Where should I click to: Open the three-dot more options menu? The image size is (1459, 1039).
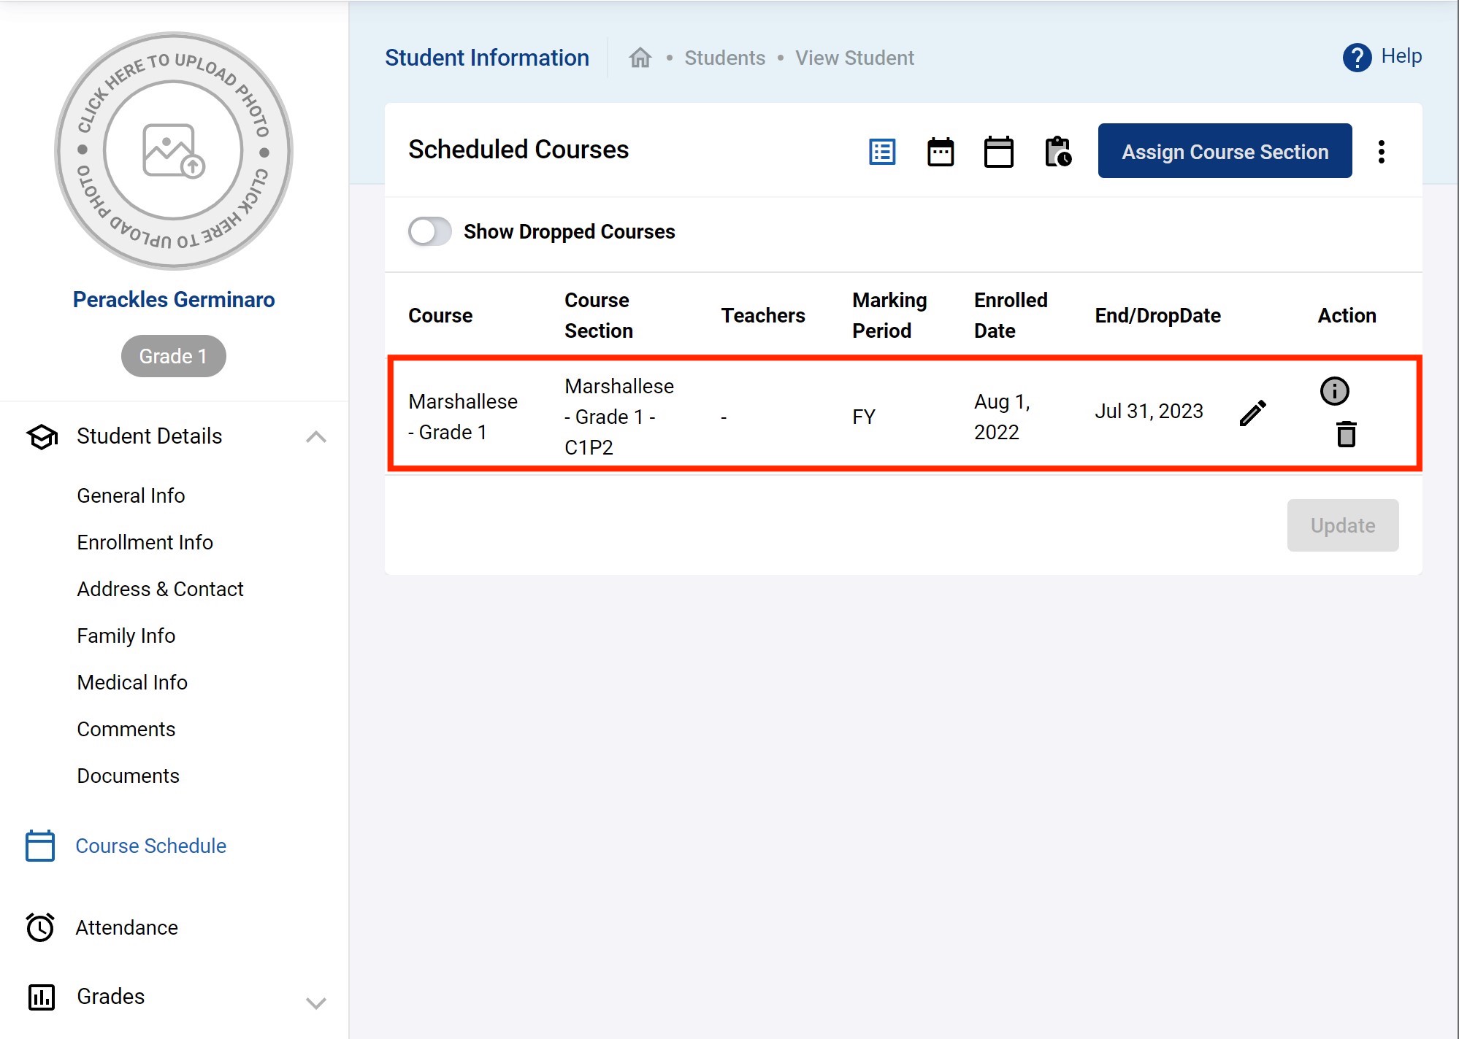(1381, 152)
